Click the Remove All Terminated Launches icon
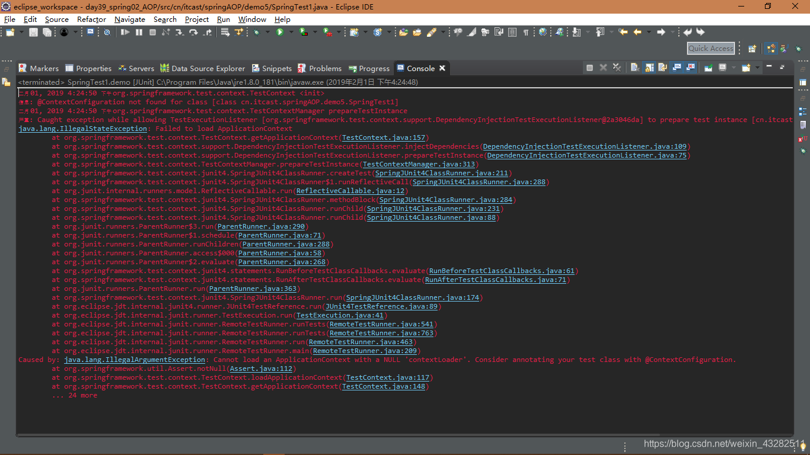This screenshot has height=455, width=810. 617,68
